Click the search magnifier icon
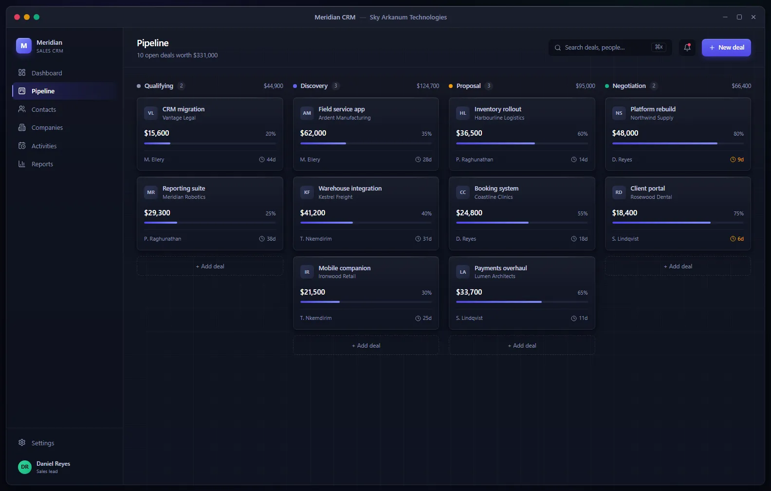The image size is (771, 491). (558, 48)
